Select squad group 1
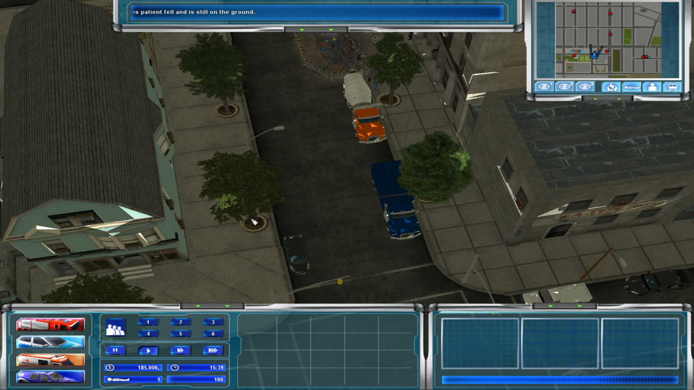The width and height of the screenshot is (694, 390). 148,322
